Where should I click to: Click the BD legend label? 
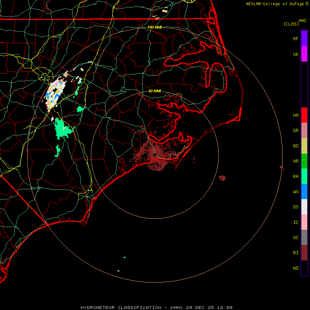(296, 146)
